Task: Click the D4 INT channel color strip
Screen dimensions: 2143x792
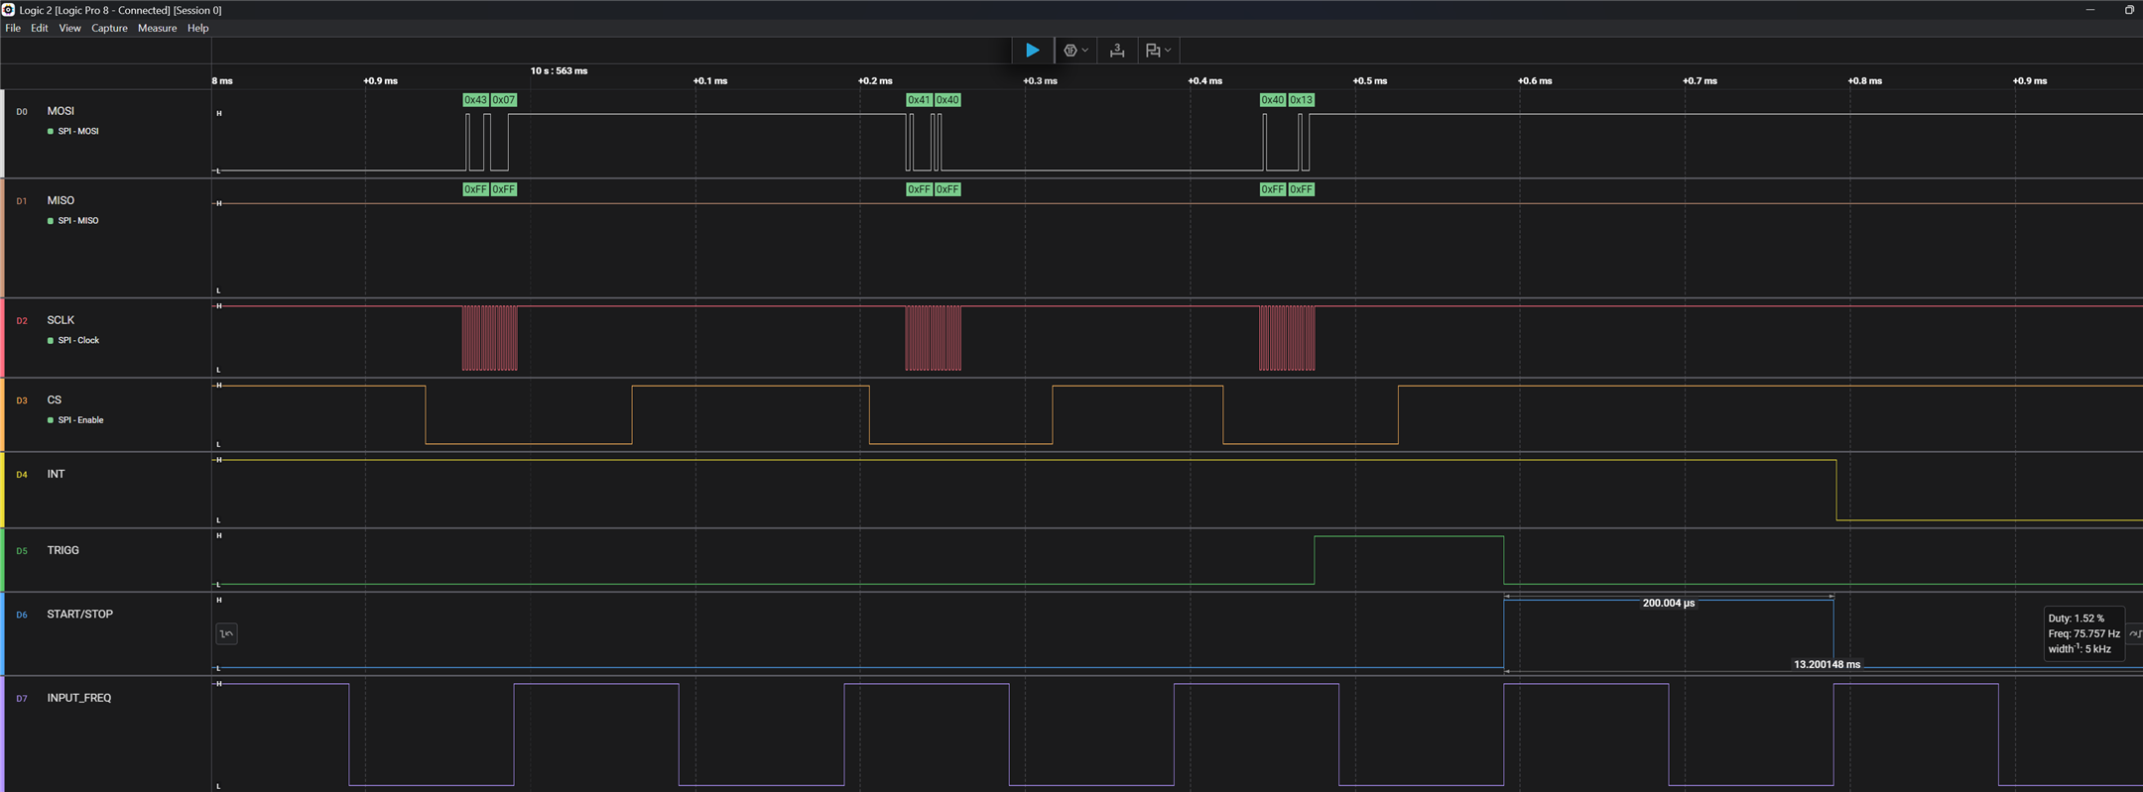Action: point(3,490)
